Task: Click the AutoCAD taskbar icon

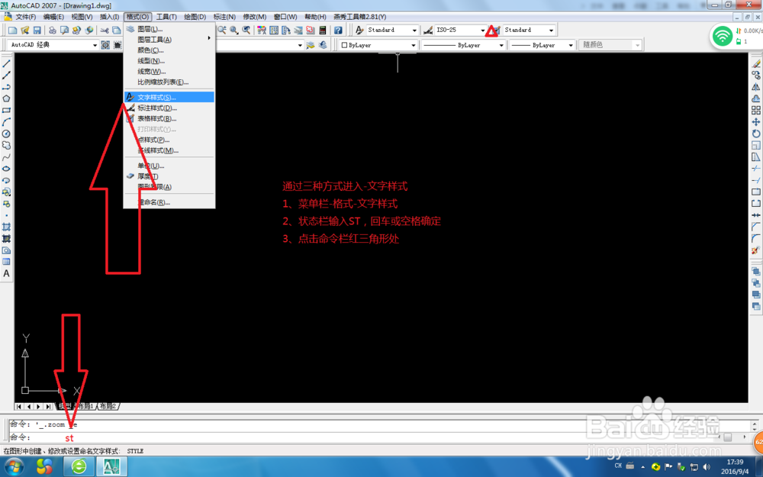Action: point(111,467)
